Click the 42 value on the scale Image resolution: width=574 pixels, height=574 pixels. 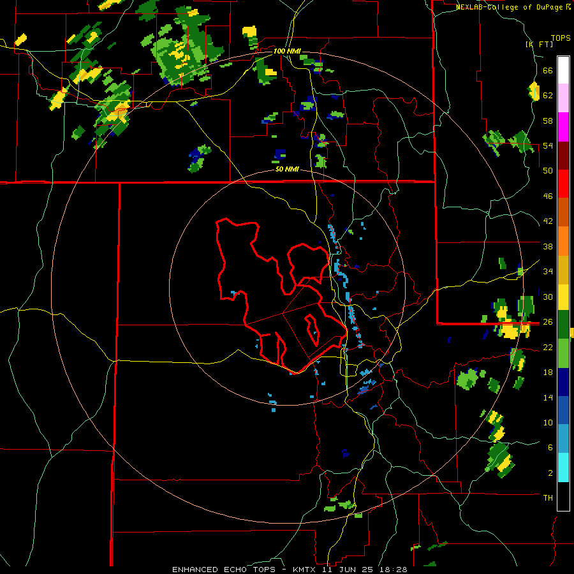[x=548, y=221]
